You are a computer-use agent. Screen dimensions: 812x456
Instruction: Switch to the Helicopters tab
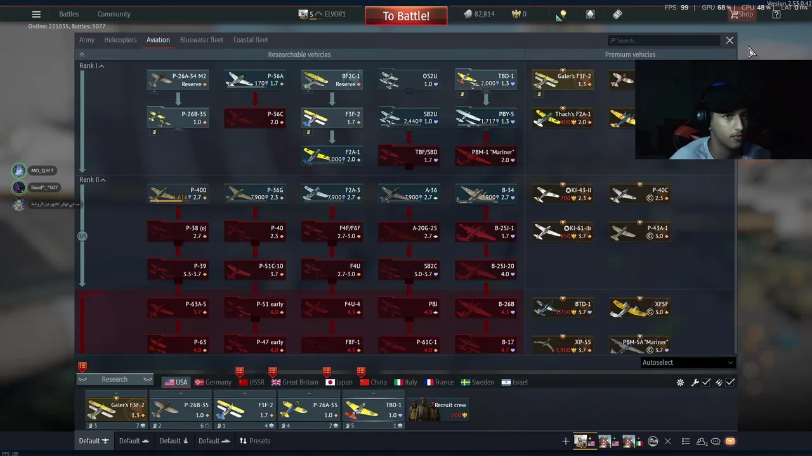121,40
